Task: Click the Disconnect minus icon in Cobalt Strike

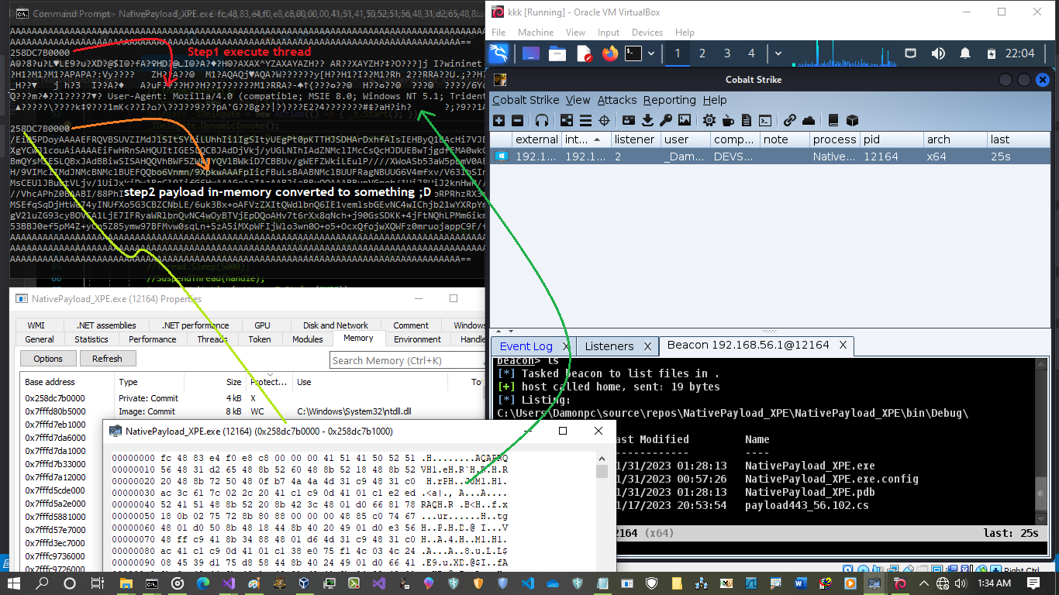Action: tap(517, 120)
